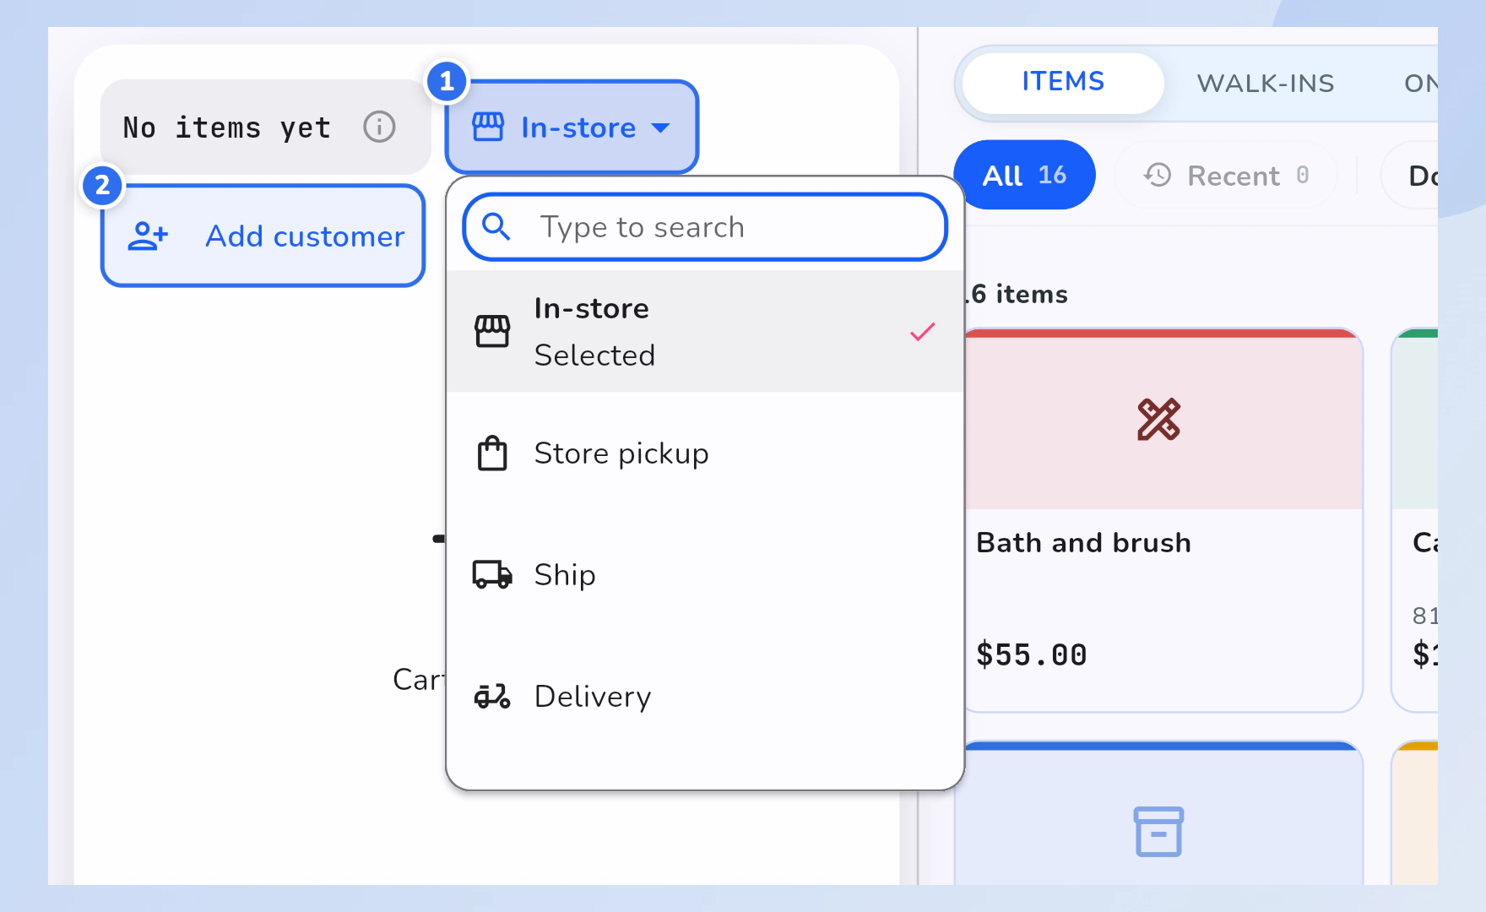Screen dimensions: 1486x912
Task: Click the archive box icon on blue card
Action: point(1158,832)
